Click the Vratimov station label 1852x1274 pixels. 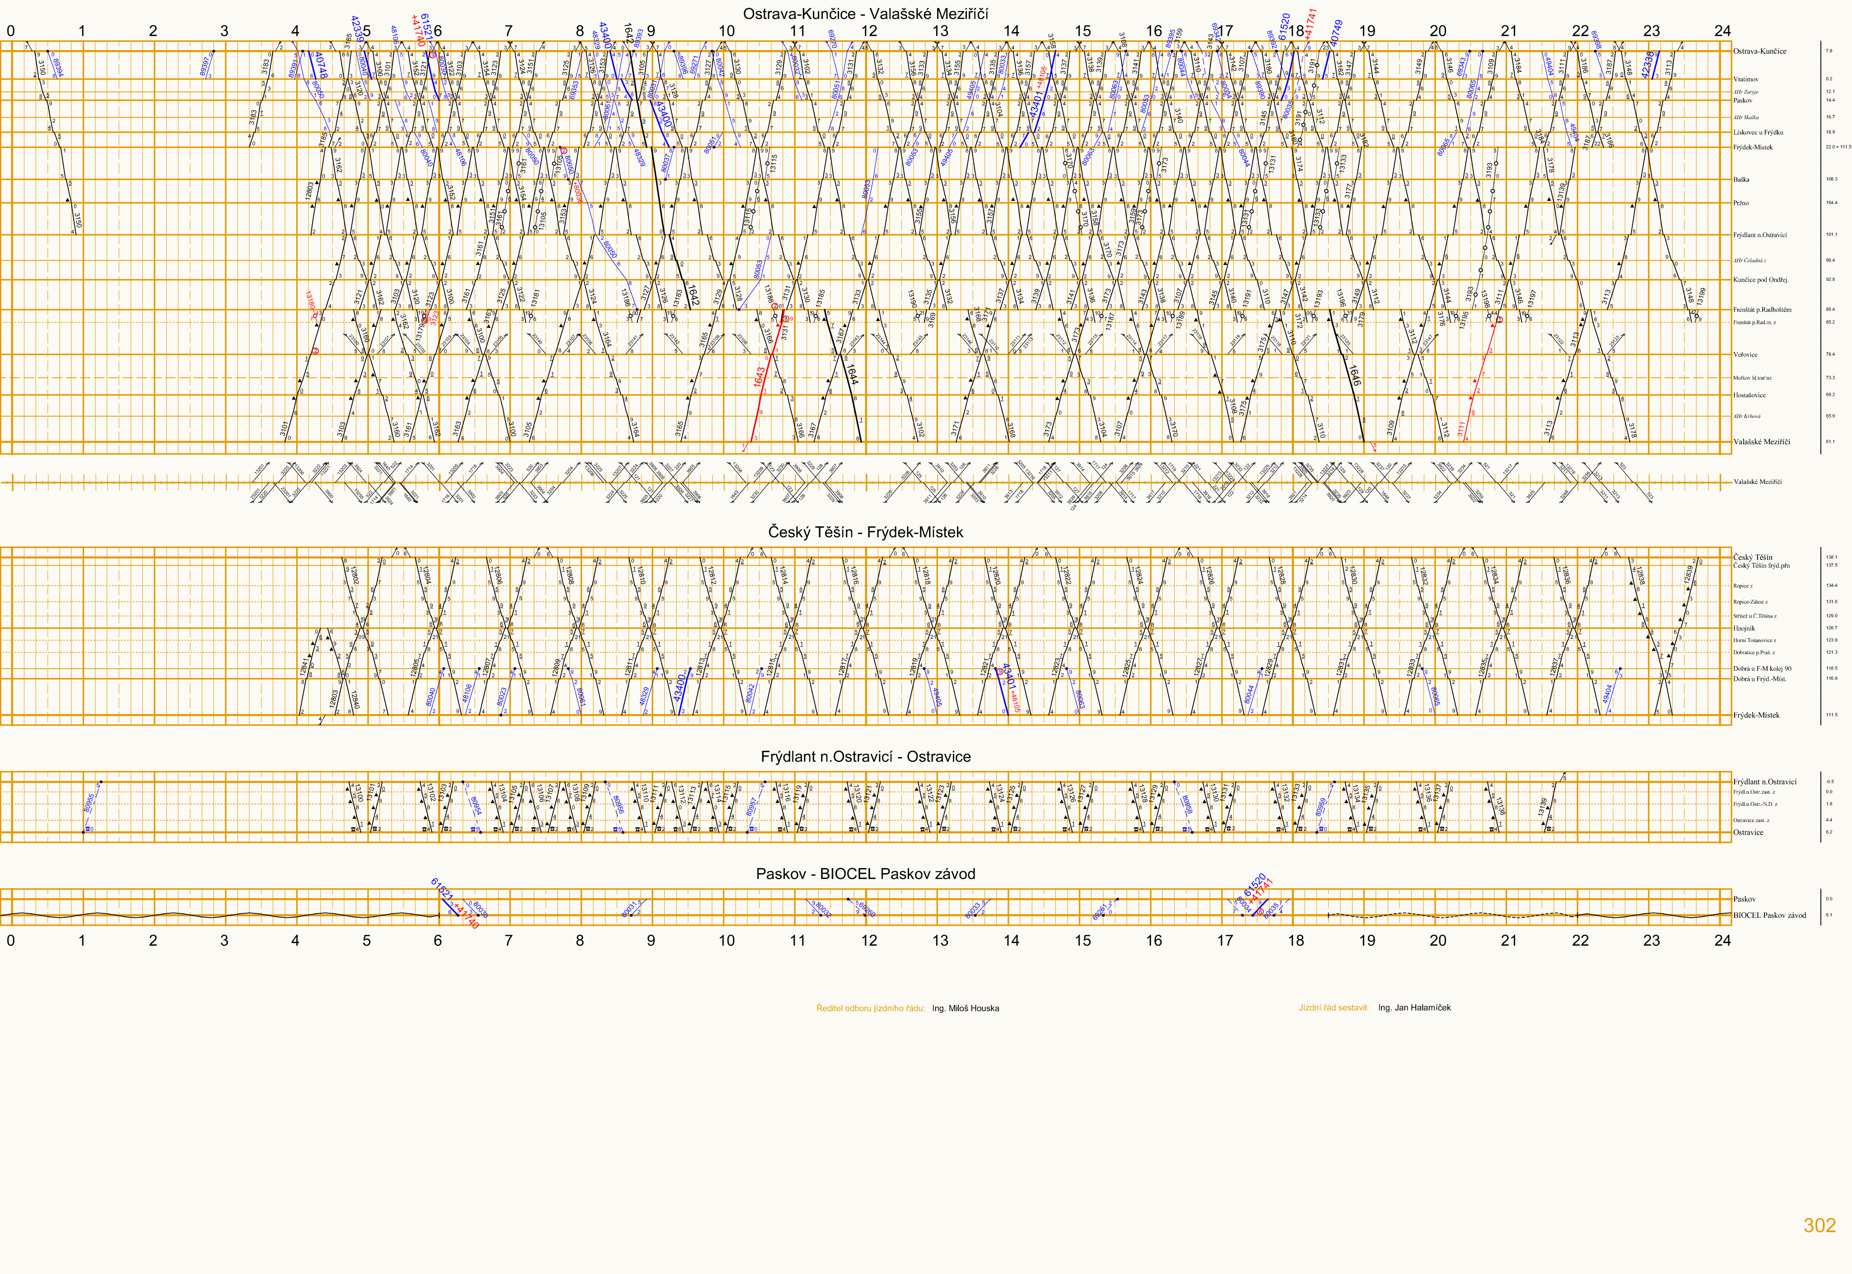tap(1746, 79)
